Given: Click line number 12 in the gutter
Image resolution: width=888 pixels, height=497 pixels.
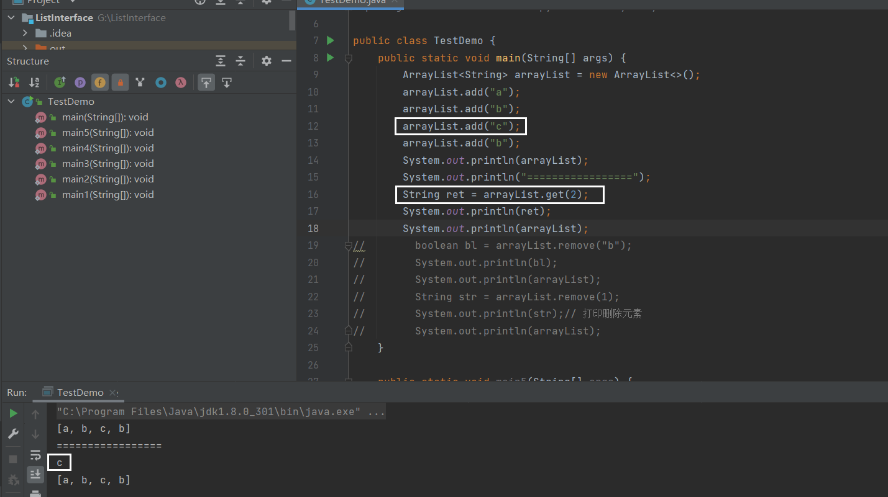Looking at the screenshot, I should tap(313, 126).
